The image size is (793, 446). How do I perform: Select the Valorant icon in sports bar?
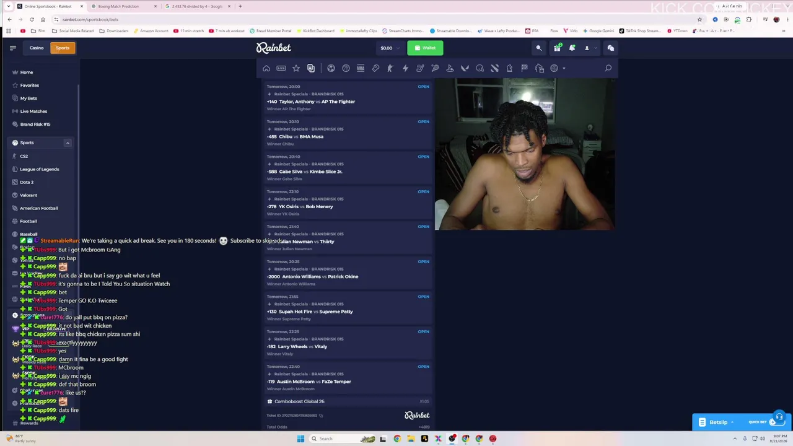(465, 68)
